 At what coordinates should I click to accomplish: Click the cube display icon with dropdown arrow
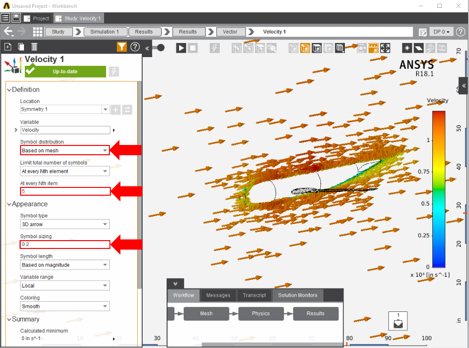(x=340, y=48)
